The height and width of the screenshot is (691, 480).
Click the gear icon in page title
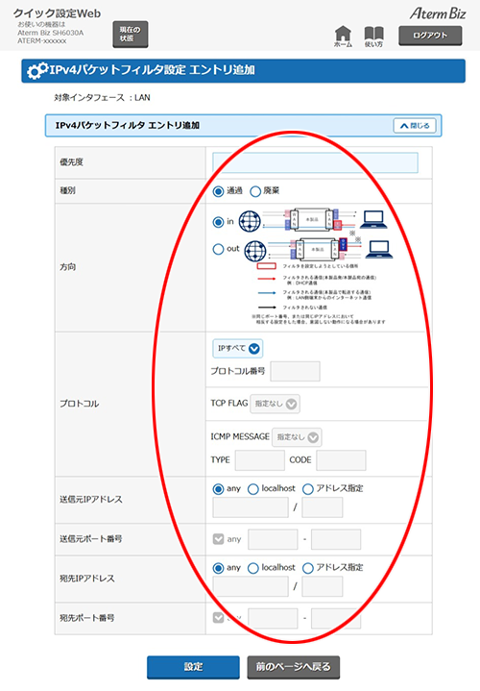(x=37, y=70)
